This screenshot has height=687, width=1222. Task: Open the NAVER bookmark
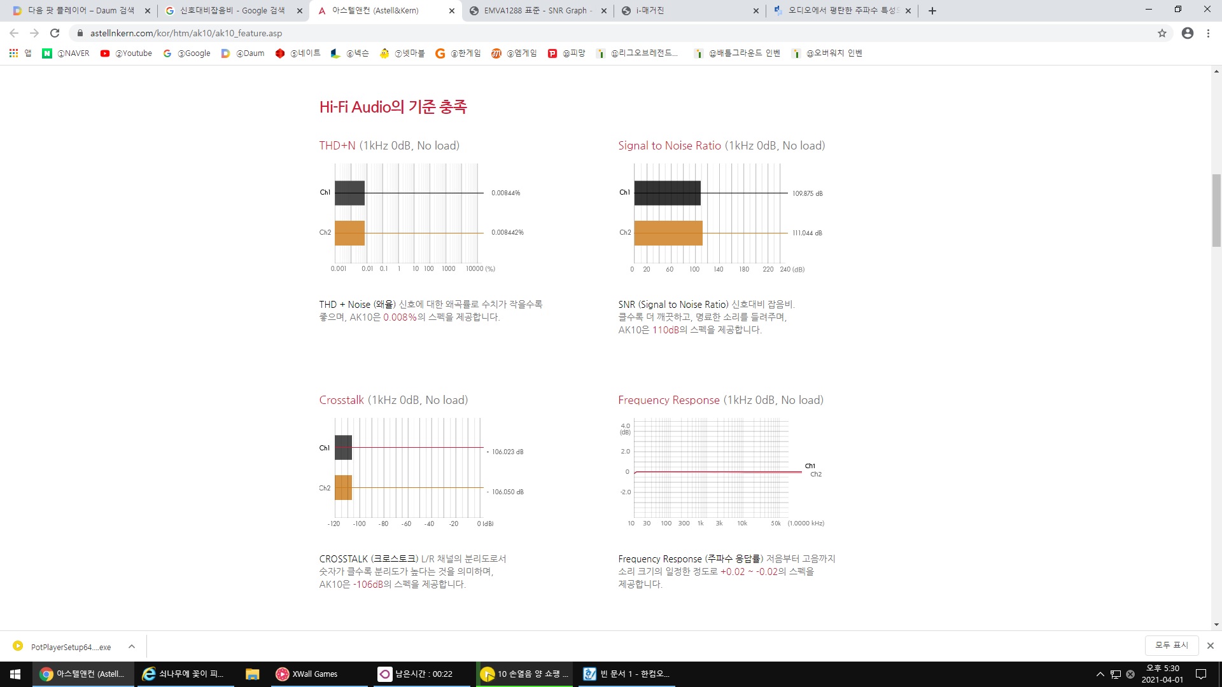[66, 53]
